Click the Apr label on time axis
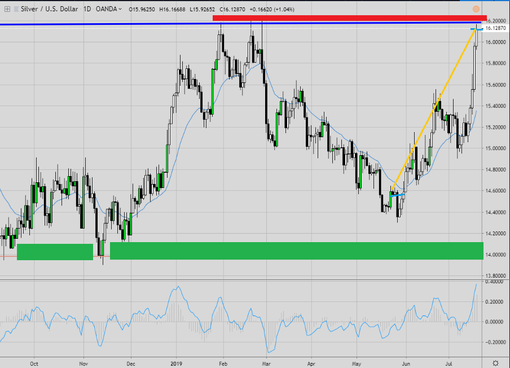Image resolution: width=510 pixels, height=368 pixels. [311, 363]
